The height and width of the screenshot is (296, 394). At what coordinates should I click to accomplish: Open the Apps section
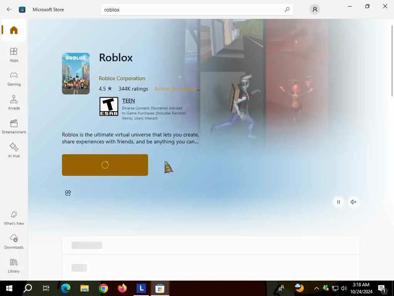coord(14,55)
